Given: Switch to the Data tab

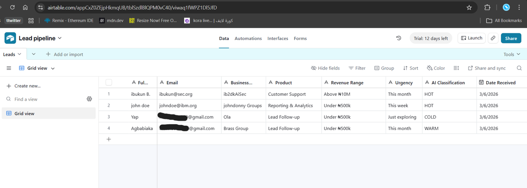Looking at the screenshot, I should click(x=224, y=38).
